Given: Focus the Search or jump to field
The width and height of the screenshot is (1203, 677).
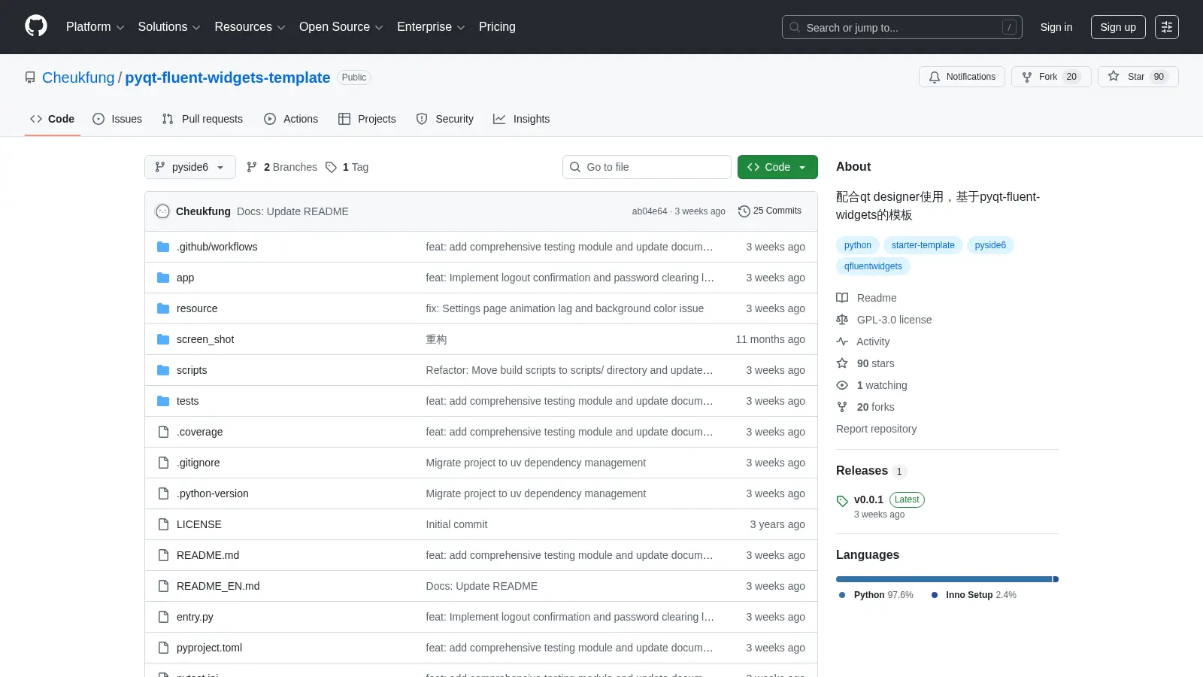Looking at the screenshot, I should click(x=901, y=27).
